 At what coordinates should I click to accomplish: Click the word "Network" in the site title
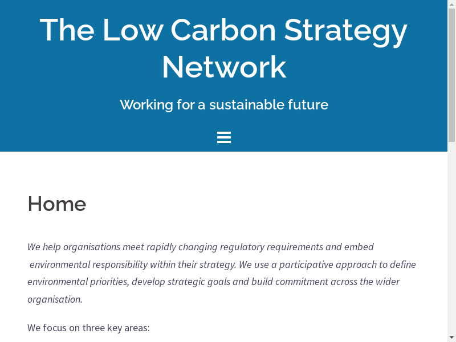pos(224,67)
